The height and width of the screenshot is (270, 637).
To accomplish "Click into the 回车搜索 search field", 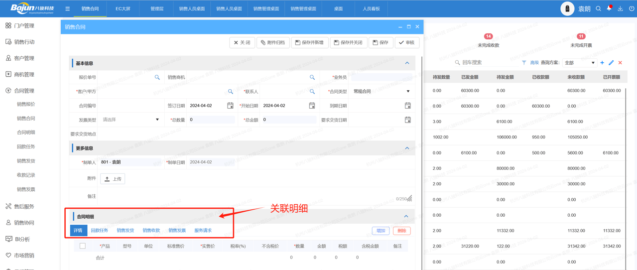I will (x=488, y=63).
